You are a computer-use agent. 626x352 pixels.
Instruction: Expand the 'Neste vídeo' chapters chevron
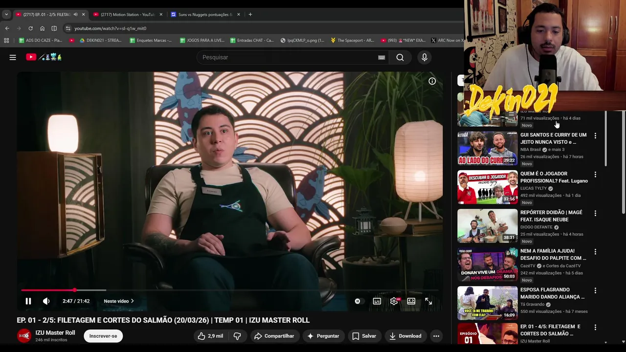tap(132, 301)
